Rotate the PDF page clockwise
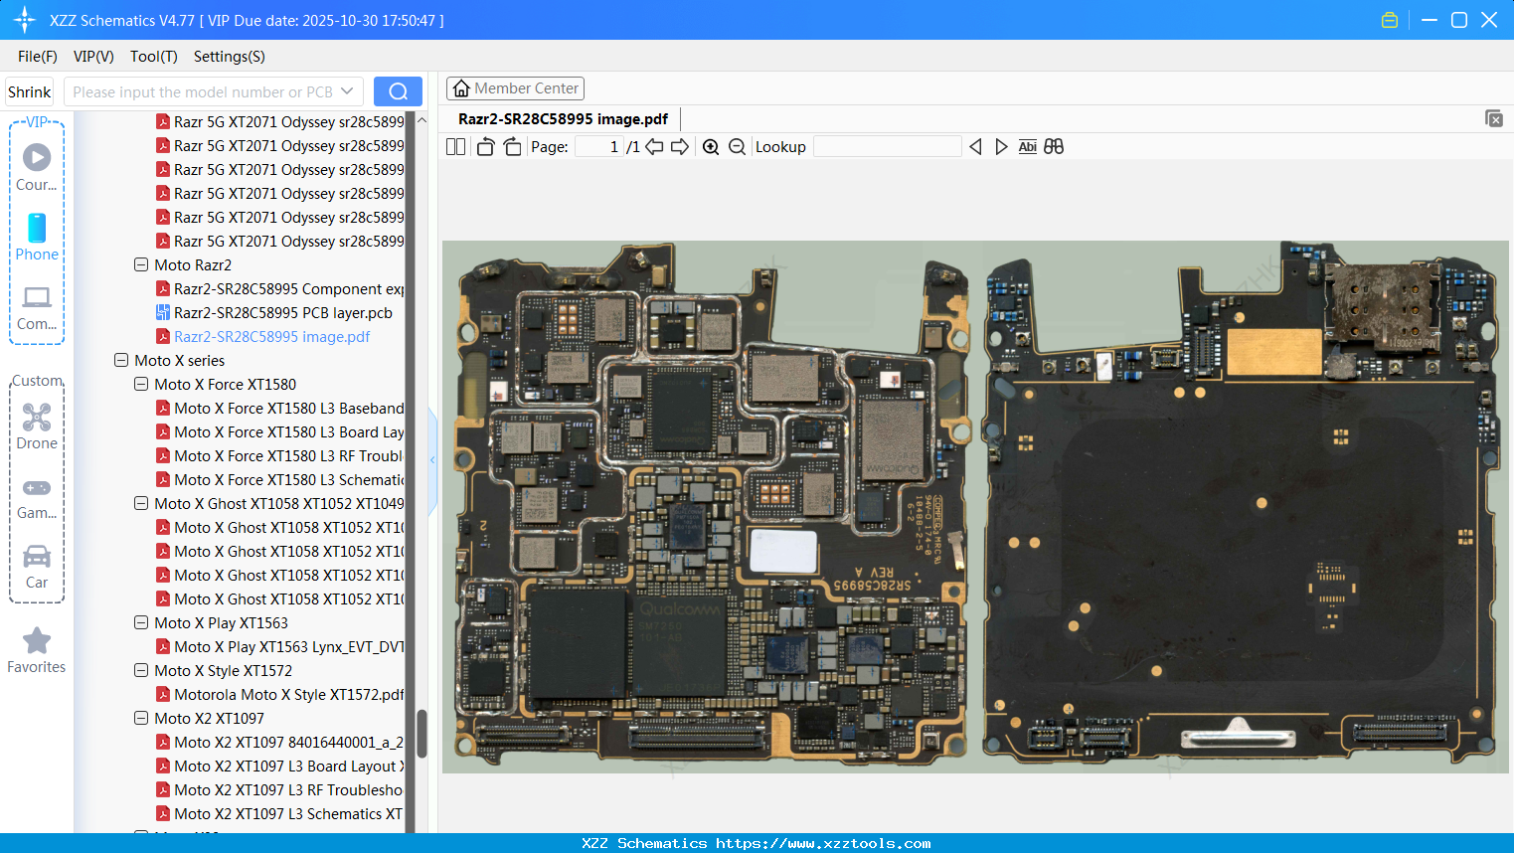Viewport: 1514px width, 853px height. [511, 146]
